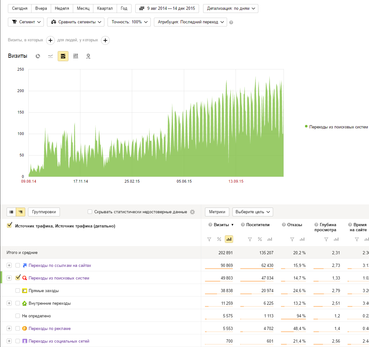Select the Квартал period tab
The width and height of the screenshot is (369, 347).
[x=105, y=9]
